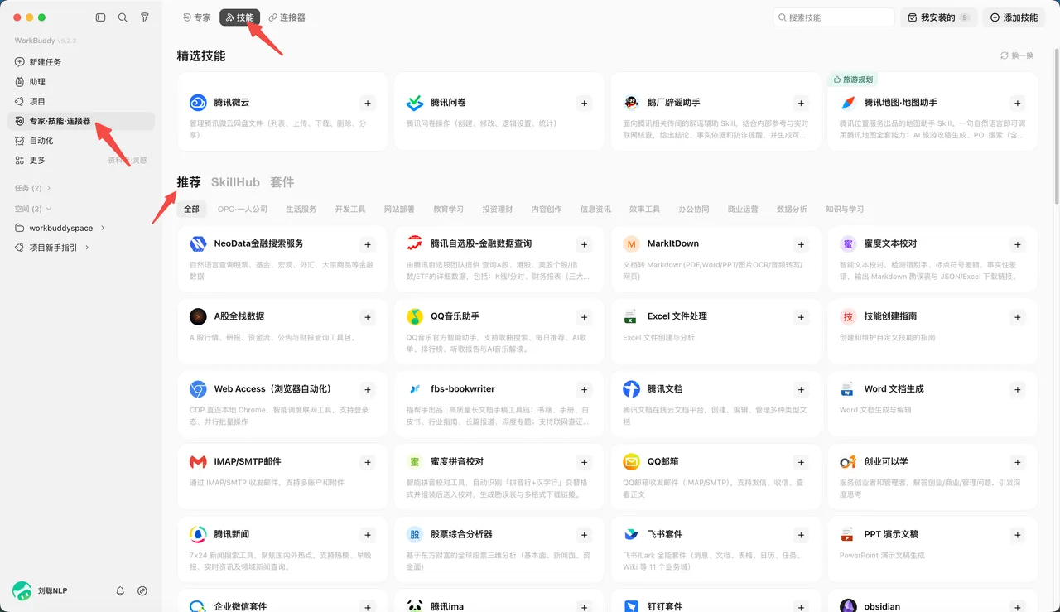The image size is (1060, 612).
Task: Add QQ邮箱 skill with plus icon
Action: (x=801, y=463)
